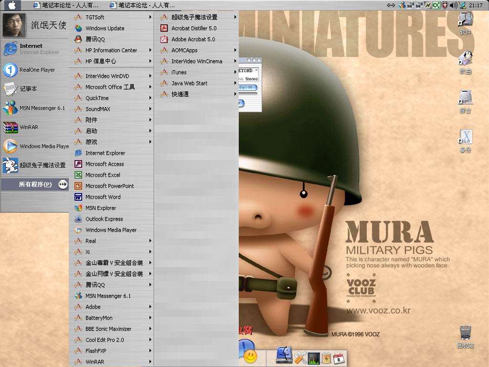Click the seek bar in the player window

pyautogui.click(x=248, y=93)
